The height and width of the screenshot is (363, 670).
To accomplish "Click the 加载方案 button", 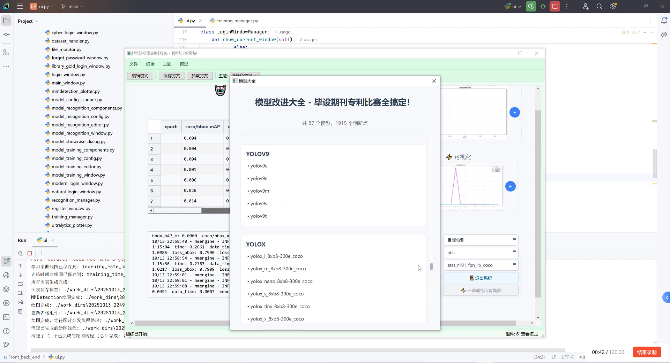I will coord(200,76).
